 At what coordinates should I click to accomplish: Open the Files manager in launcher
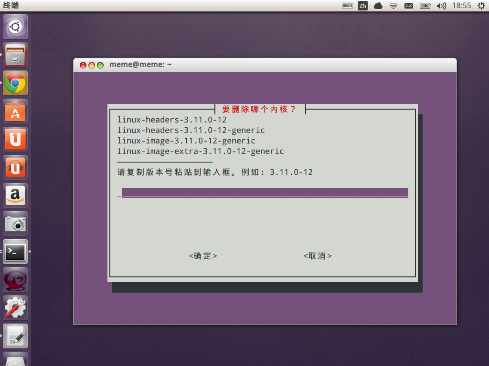coord(15,55)
